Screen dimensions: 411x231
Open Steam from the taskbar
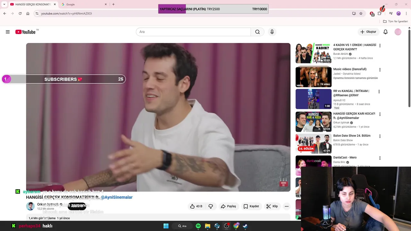click(x=245, y=226)
